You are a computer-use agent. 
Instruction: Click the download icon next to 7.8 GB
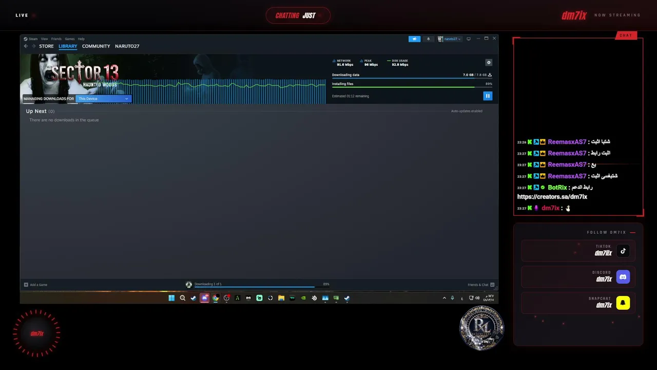coord(490,75)
